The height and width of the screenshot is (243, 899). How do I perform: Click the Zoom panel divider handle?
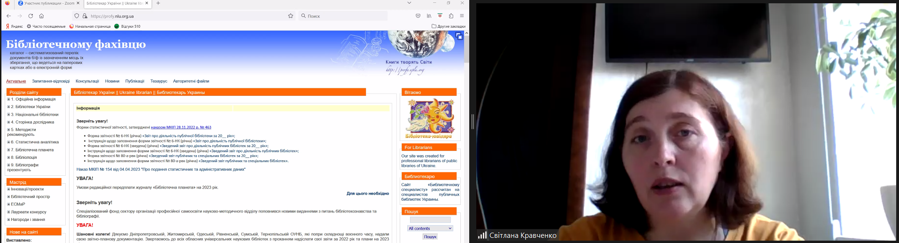coord(473,122)
